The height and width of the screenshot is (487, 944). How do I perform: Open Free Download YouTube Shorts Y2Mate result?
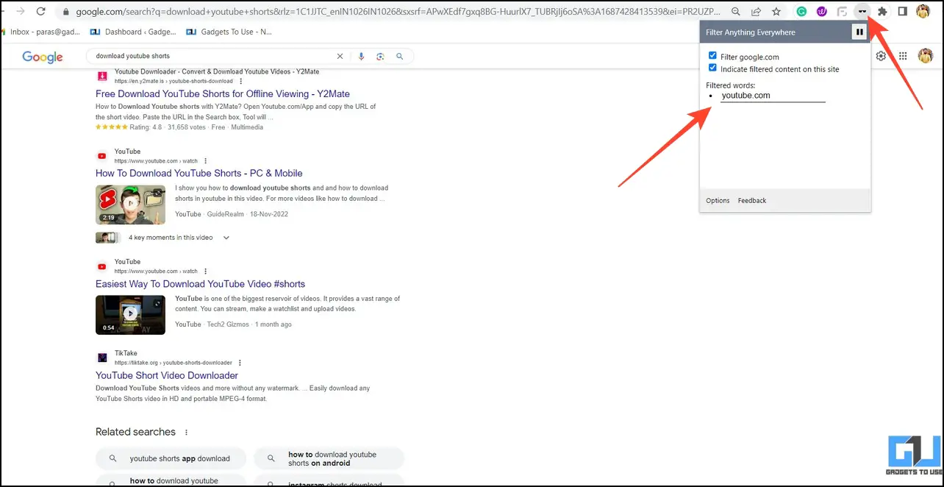tap(223, 93)
